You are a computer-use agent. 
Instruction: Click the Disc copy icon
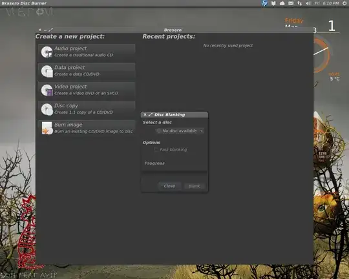click(x=47, y=109)
